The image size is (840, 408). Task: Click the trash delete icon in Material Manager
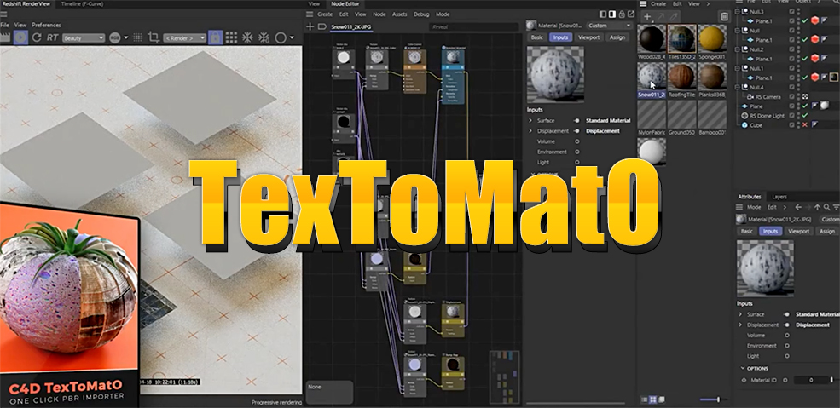724,16
